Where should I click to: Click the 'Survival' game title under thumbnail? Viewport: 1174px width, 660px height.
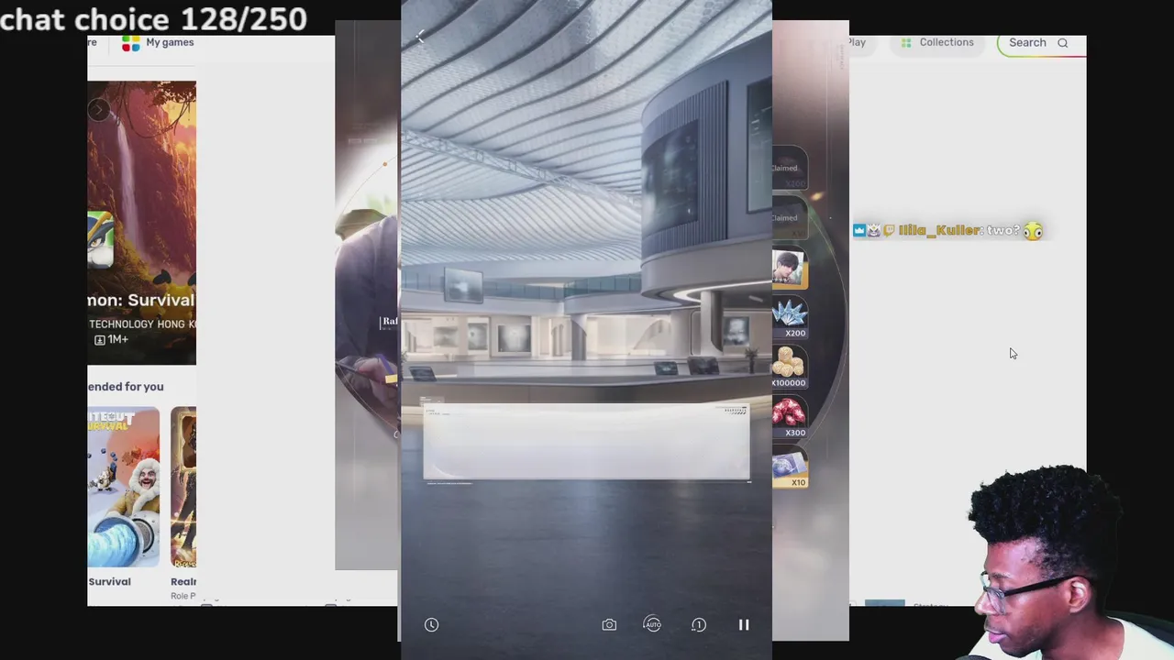click(110, 582)
